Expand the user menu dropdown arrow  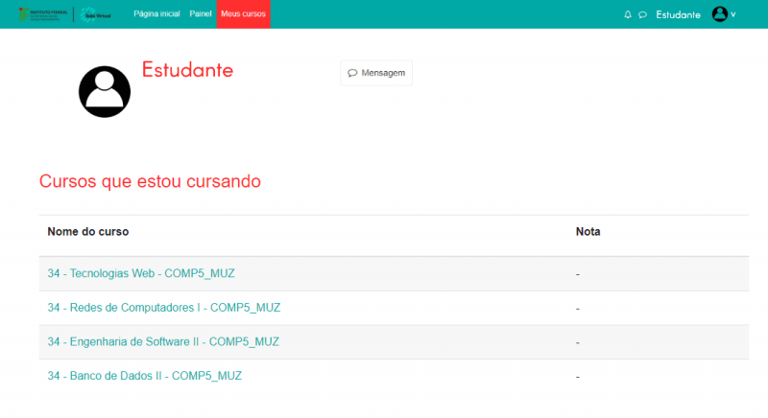[733, 14]
